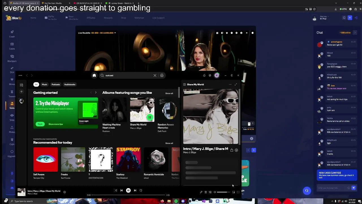Select the All filter chip
This screenshot has height=204, width=362.
36,84
